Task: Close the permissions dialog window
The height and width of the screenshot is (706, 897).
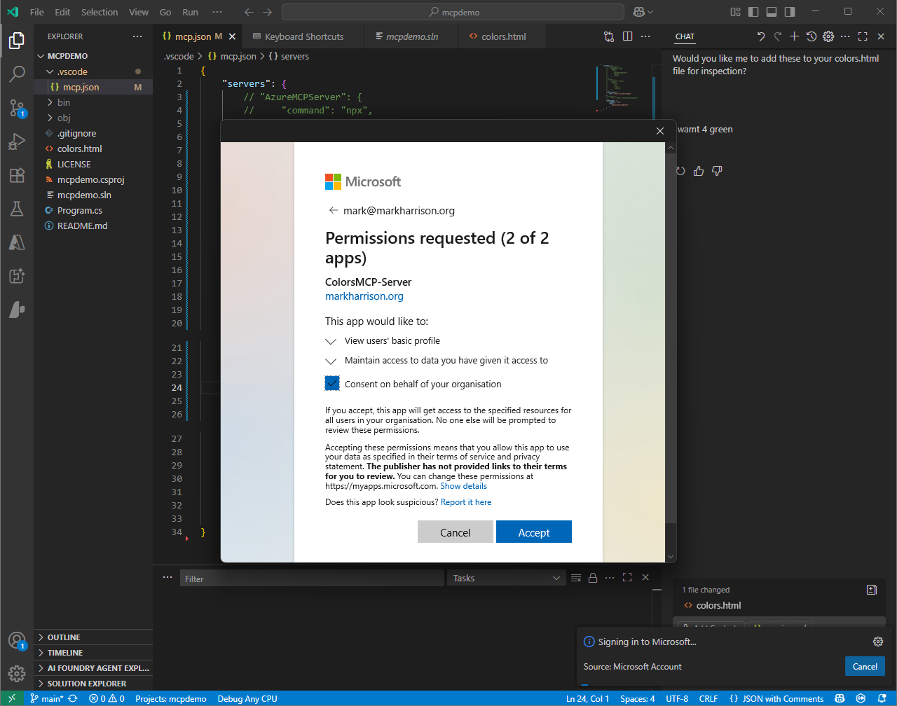Action: pos(659,131)
